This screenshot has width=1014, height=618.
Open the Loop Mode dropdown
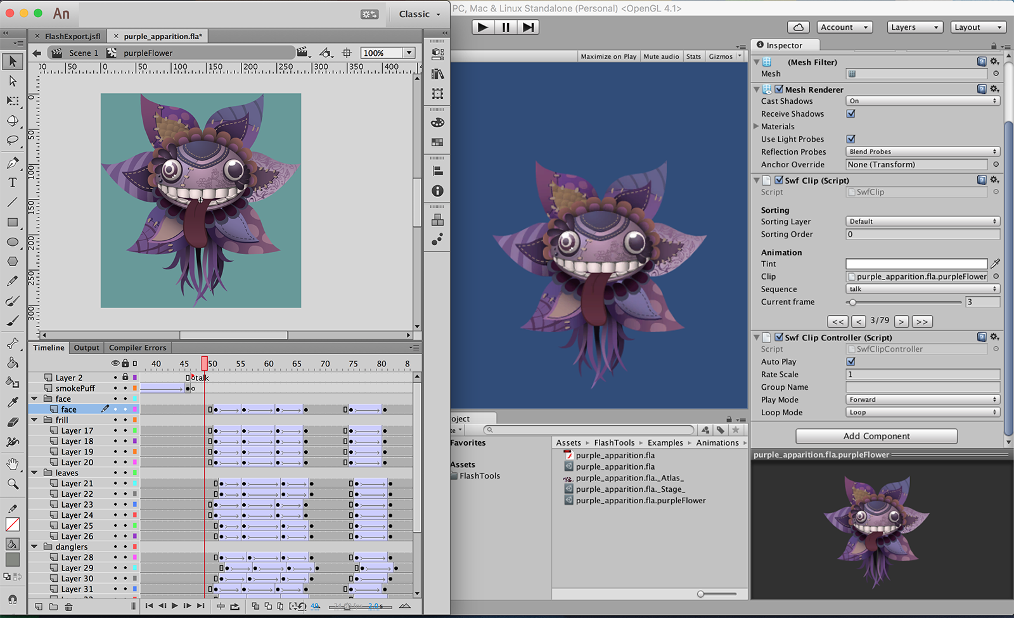(922, 413)
